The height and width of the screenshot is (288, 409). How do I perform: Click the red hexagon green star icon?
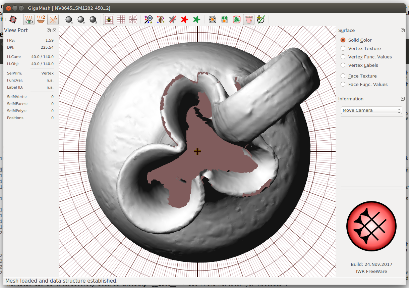(x=237, y=19)
